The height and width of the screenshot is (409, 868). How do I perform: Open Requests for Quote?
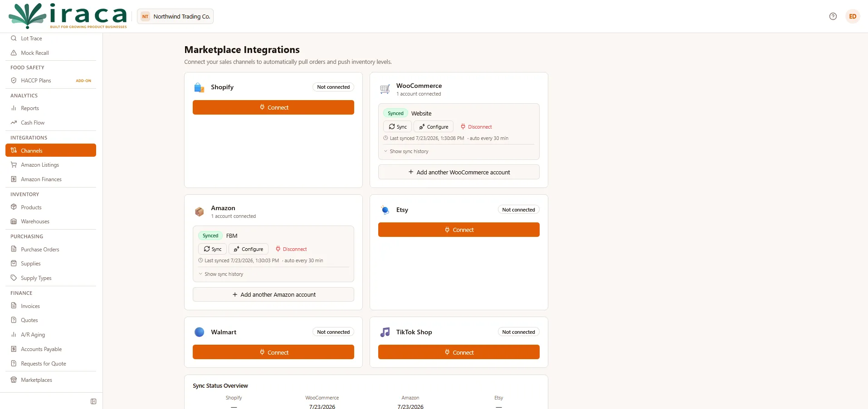[51, 364]
